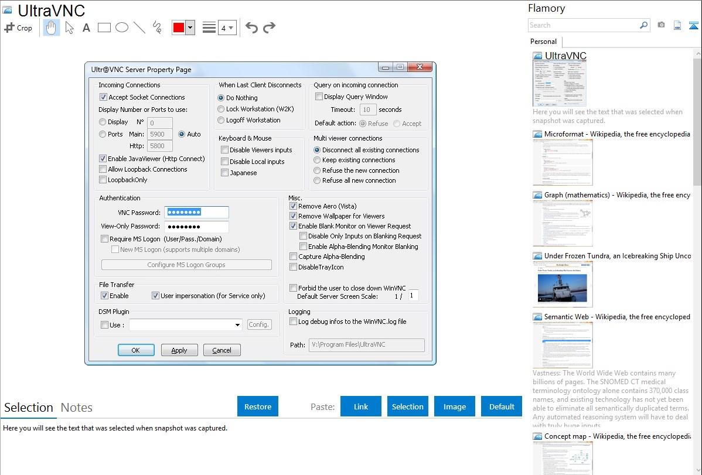Check Log debug infos to WinVNC.log
Image resolution: width=702 pixels, height=475 pixels.
[x=293, y=322]
